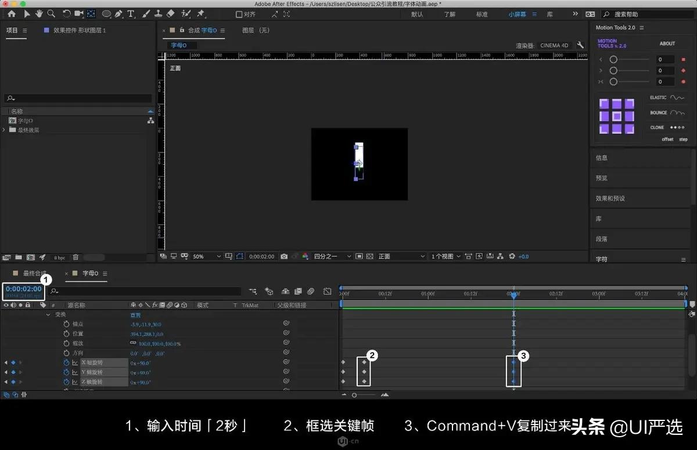Toggle the stopwatch for the 位置 property
Image resolution: width=697 pixels, height=450 pixels.
click(x=67, y=333)
